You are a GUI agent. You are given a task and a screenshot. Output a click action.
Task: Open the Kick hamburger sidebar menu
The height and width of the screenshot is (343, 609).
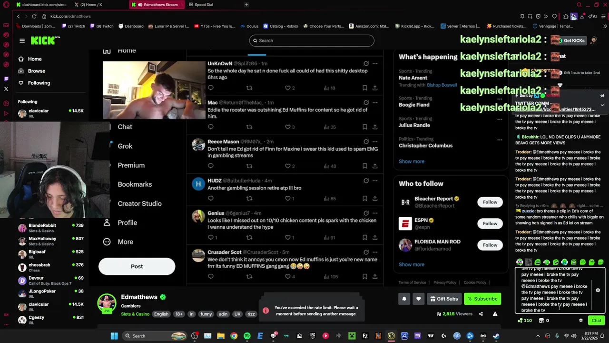point(22,40)
